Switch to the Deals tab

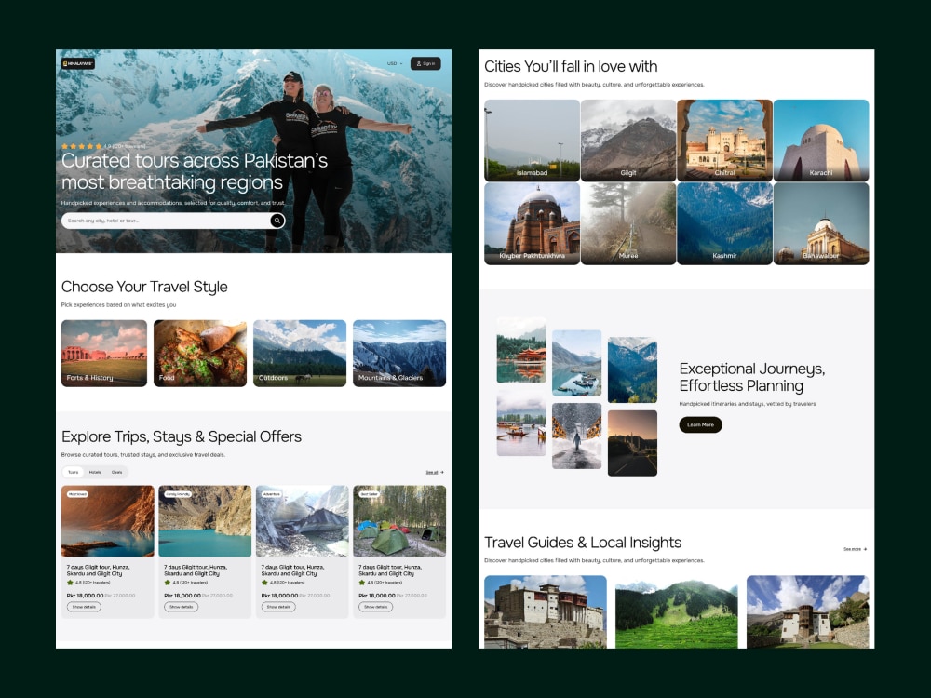click(x=117, y=473)
